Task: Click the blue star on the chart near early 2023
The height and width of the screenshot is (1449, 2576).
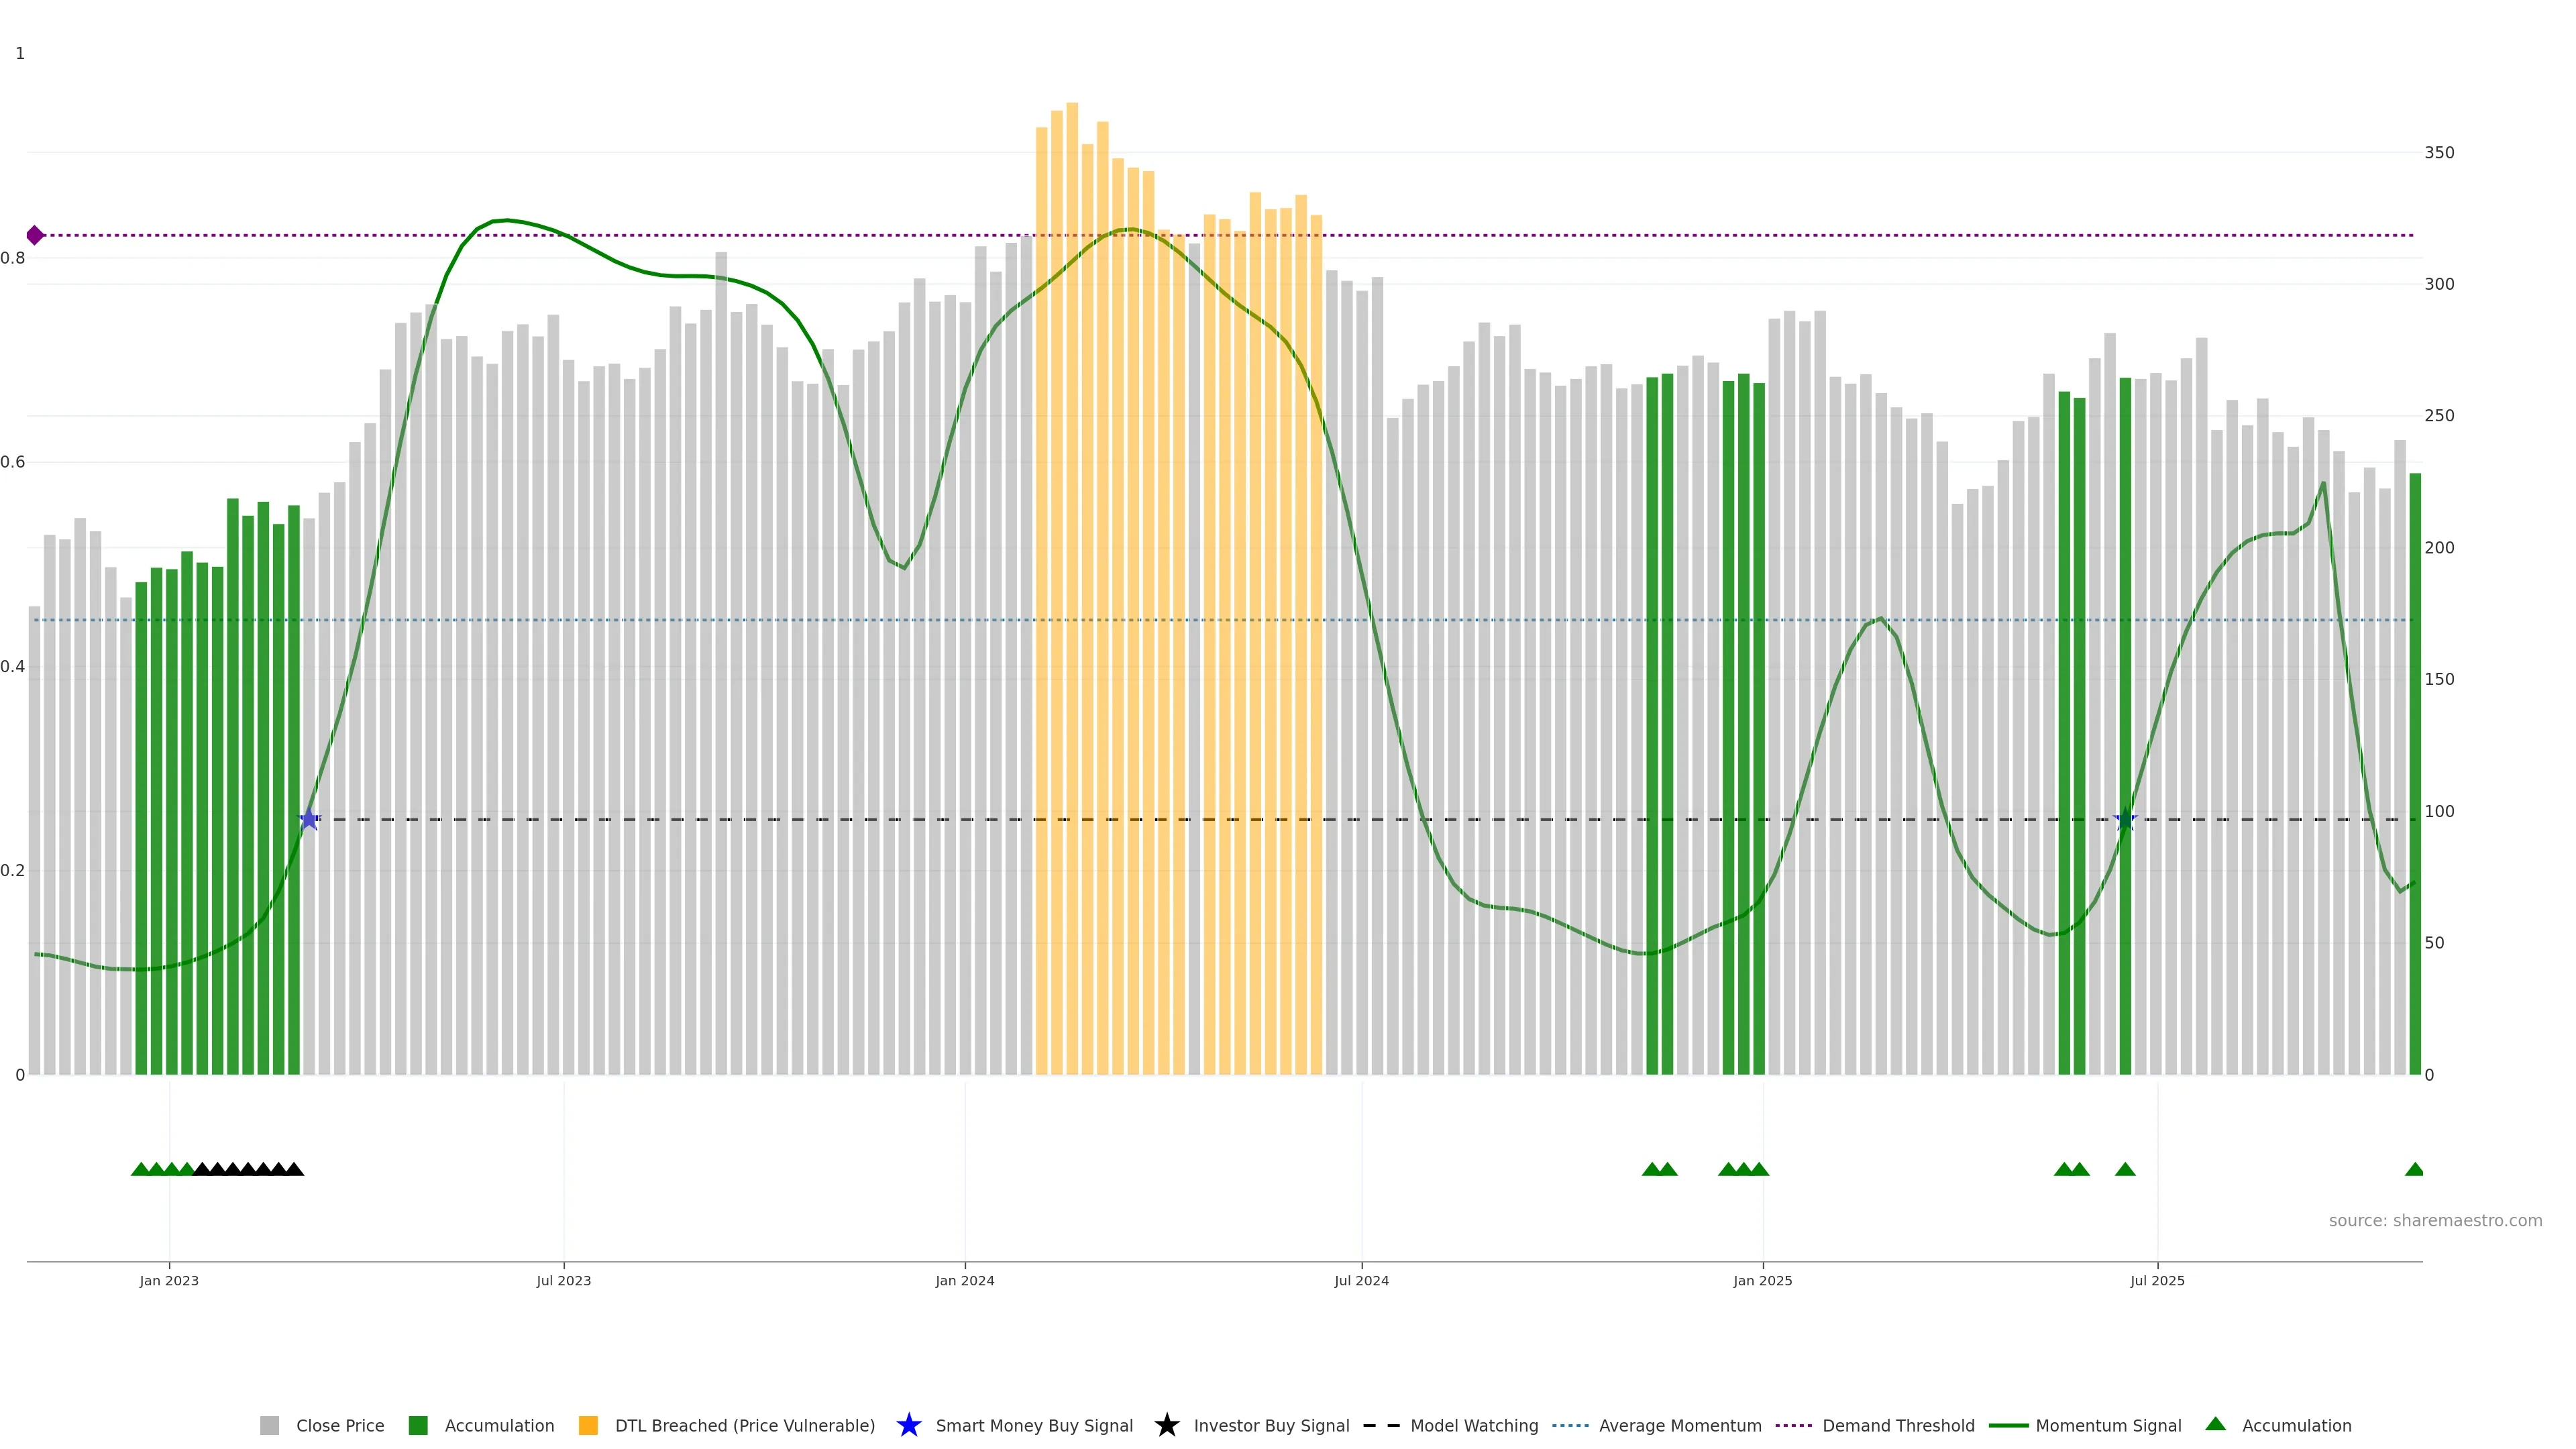Action: (x=309, y=819)
